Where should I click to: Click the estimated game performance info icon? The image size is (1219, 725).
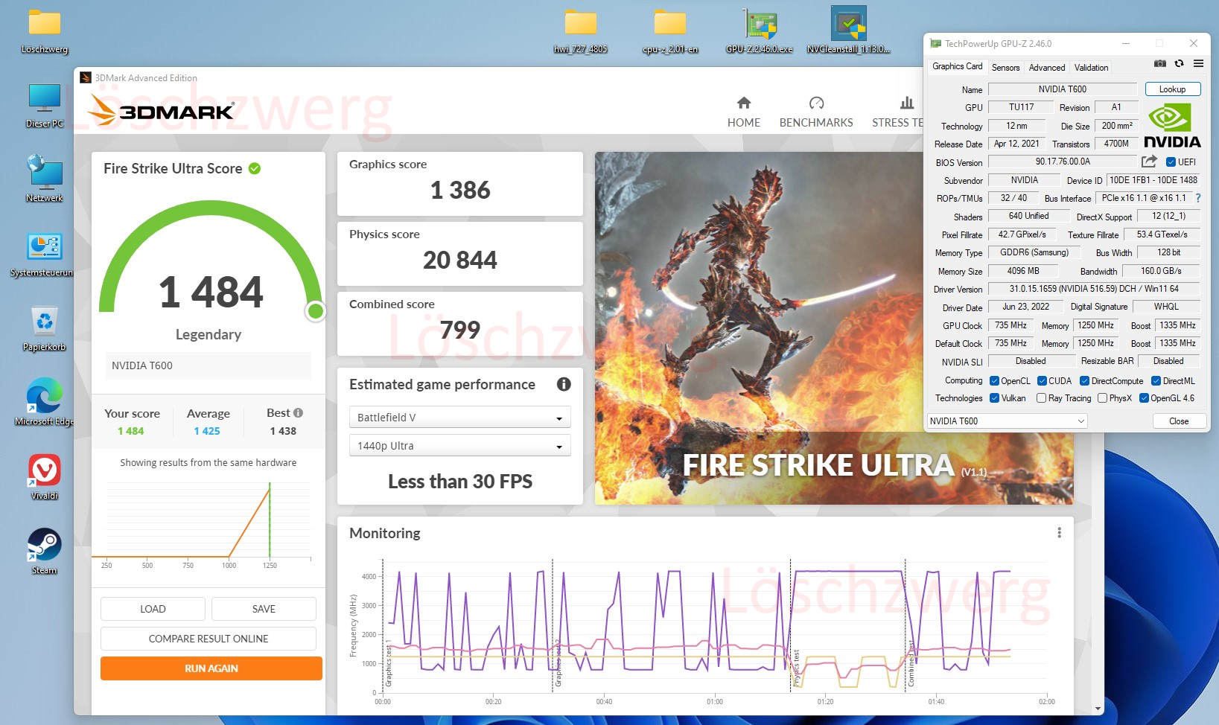click(564, 384)
